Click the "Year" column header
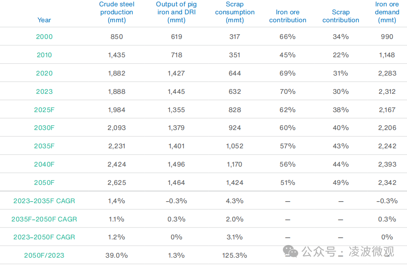This screenshot has width=407, height=268. coord(44,20)
